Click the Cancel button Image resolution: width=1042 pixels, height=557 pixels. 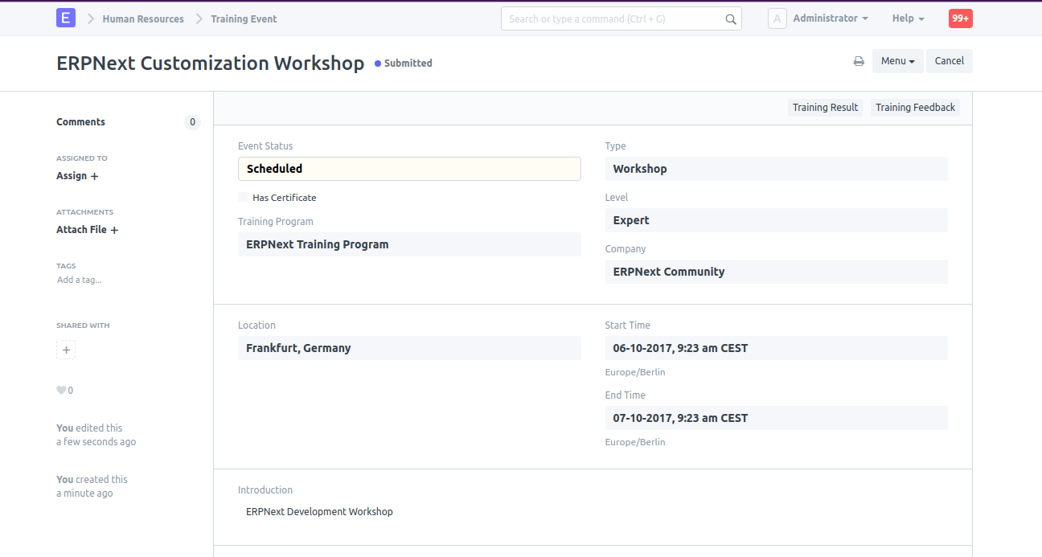(x=950, y=61)
